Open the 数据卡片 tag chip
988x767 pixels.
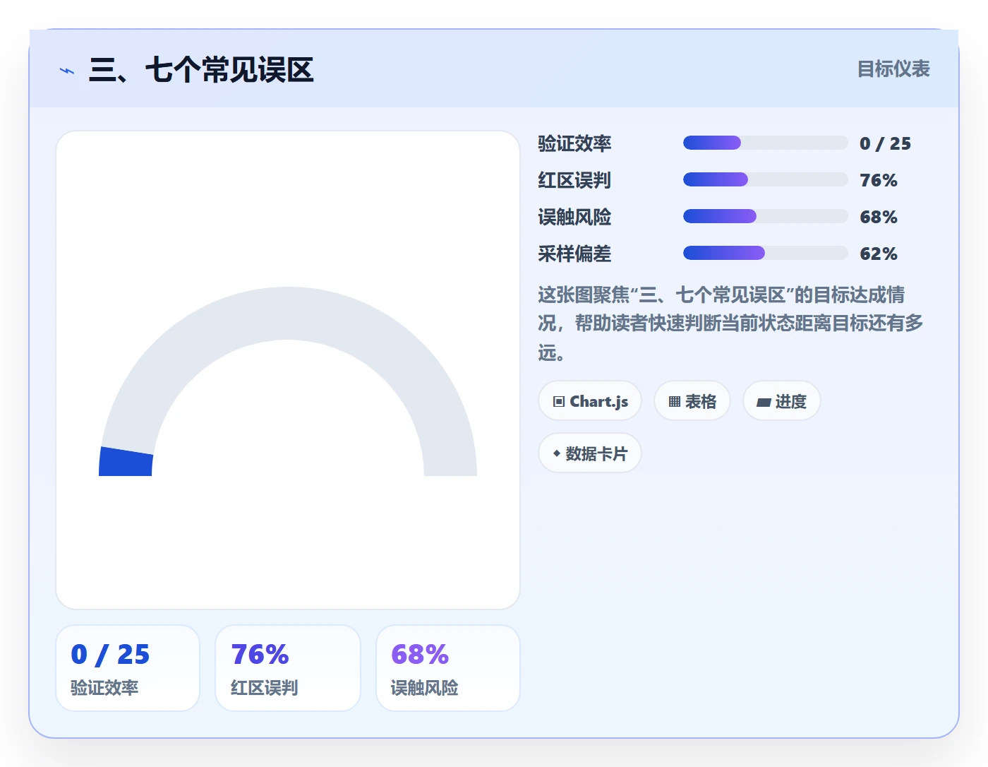[x=590, y=453]
